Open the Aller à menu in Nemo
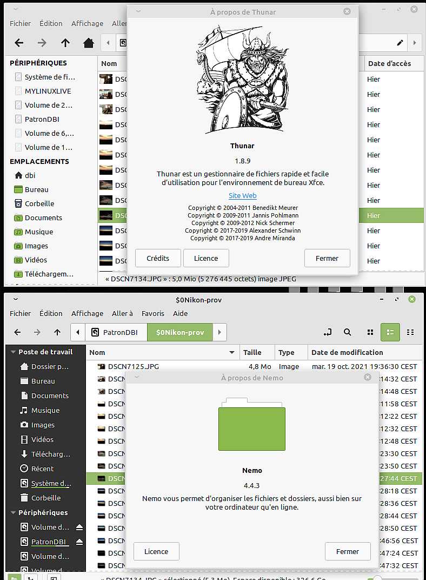The image size is (426, 580). [122, 313]
